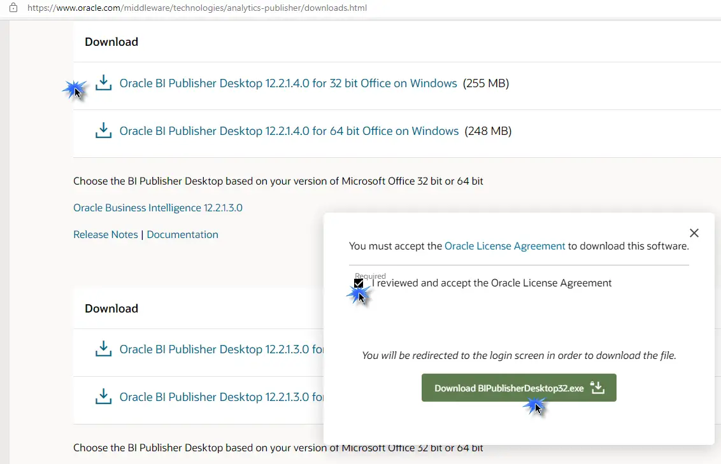The image size is (721, 464).
Task: Click the redirected to login screen notice
Action: coord(518,355)
